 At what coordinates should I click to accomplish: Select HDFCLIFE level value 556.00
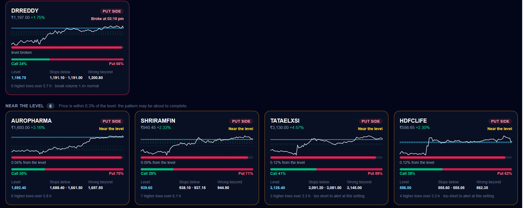point(405,188)
